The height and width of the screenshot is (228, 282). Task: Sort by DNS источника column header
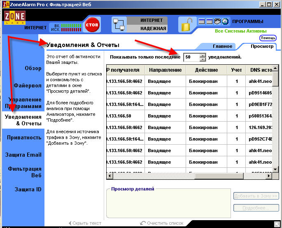tap(259, 70)
